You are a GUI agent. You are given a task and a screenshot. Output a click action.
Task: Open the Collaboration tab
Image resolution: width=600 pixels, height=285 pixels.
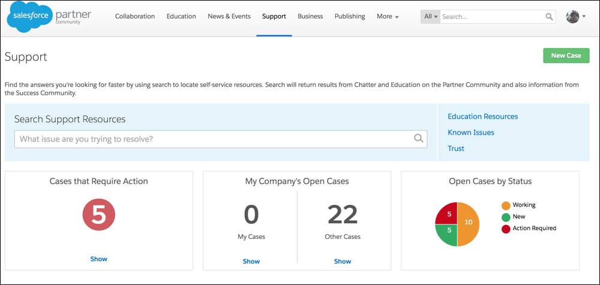[x=134, y=16]
